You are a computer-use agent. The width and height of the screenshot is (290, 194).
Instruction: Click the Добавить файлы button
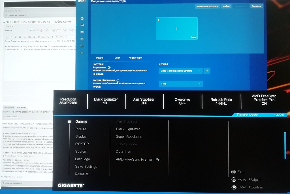point(10,116)
